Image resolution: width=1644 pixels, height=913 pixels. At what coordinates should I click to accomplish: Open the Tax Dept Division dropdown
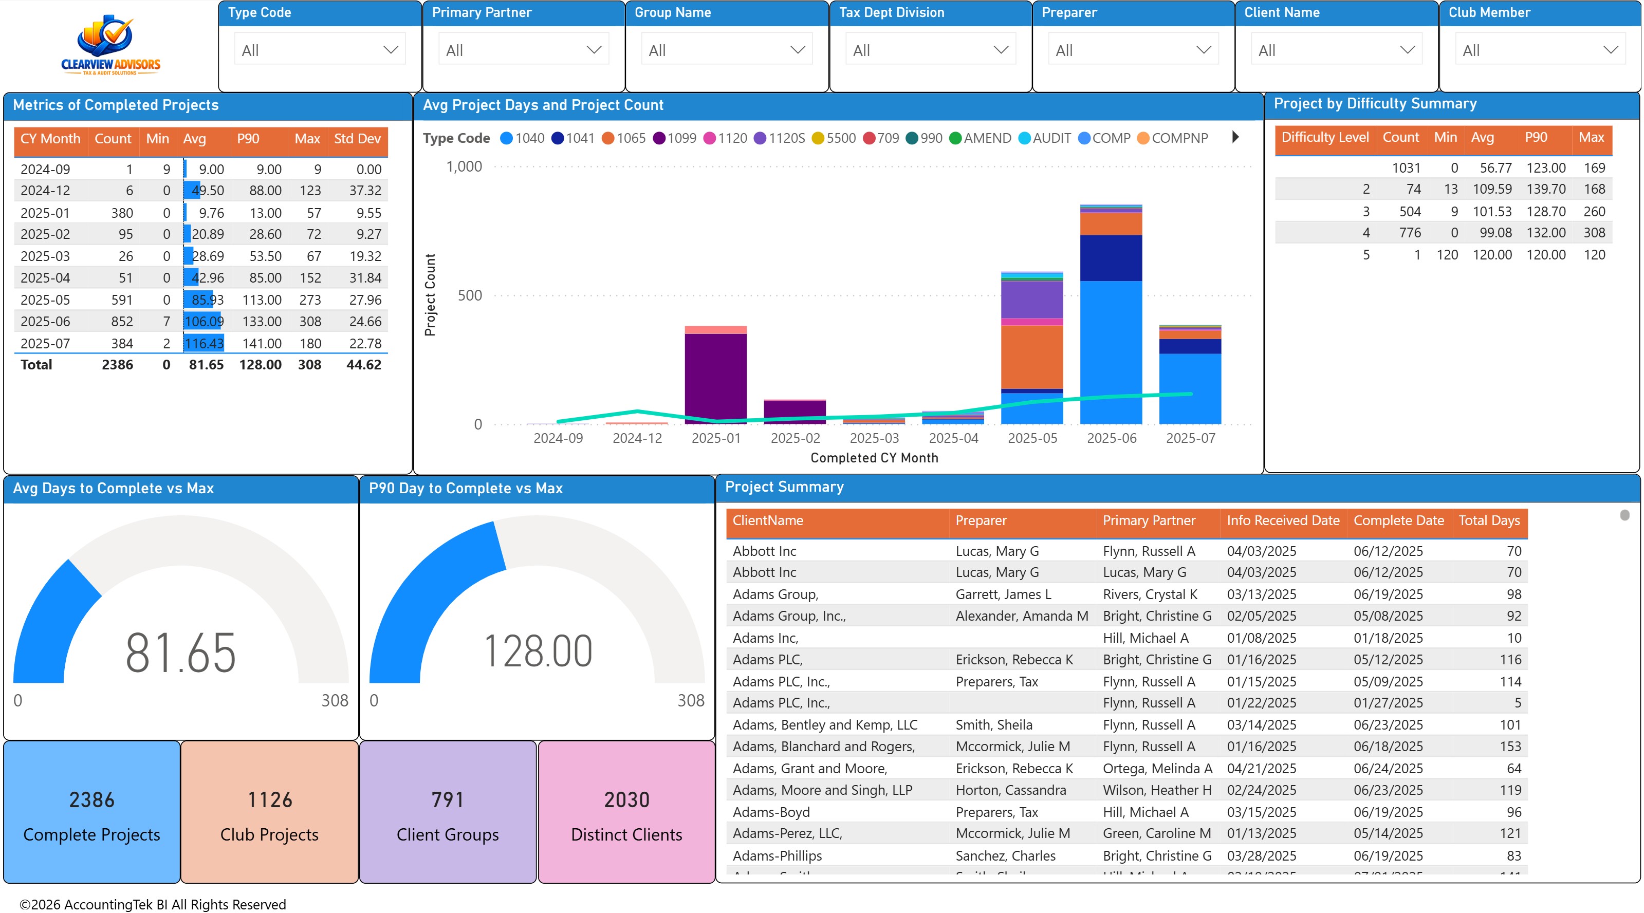click(931, 50)
